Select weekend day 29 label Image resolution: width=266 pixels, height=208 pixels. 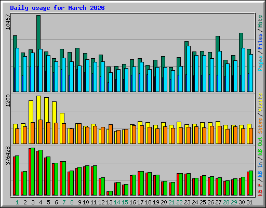(x=234, y=202)
